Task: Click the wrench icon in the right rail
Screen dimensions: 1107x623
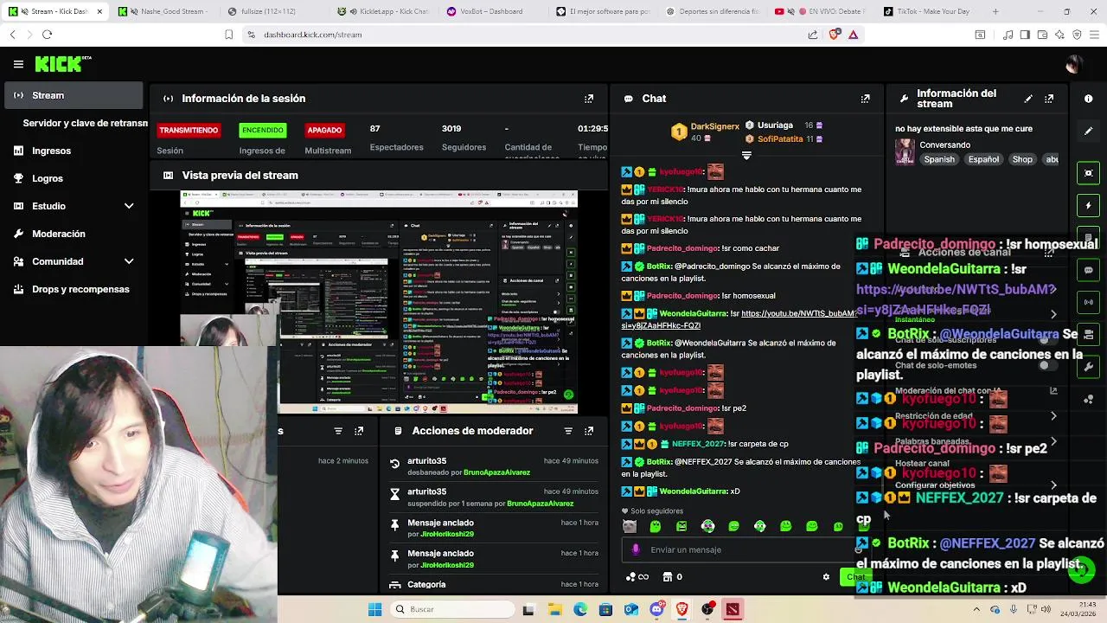Action: 1088,367
